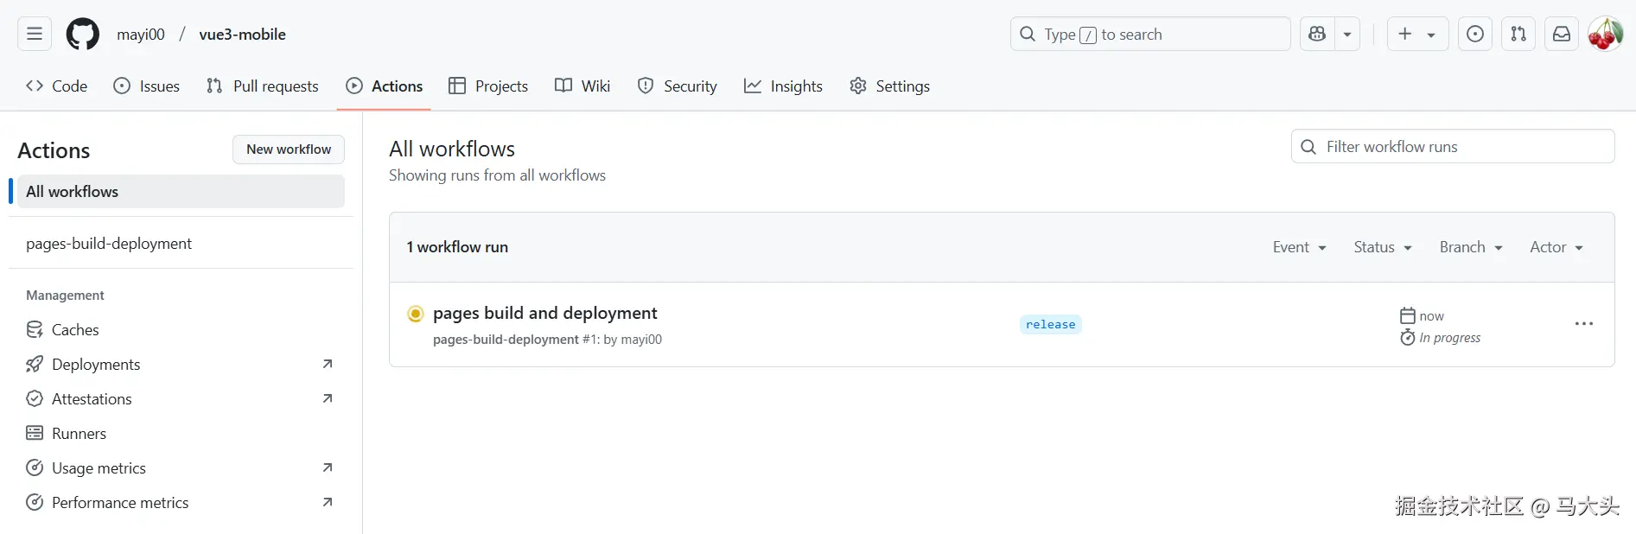The height and width of the screenshot is (534, 1636).
Task: Open the mayi00 owner link
Action: pos(141,34)
